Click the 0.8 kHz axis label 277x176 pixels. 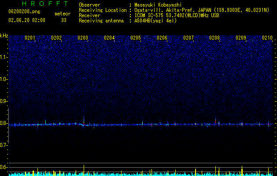click(4, 123)
